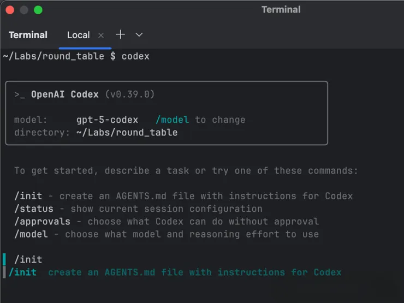Minimize the window with yellow button

tap(24, 10)
